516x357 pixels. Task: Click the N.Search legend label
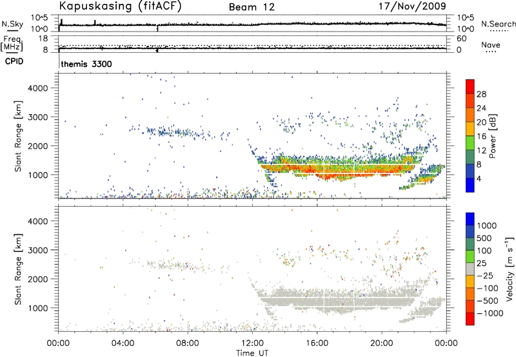(x=498, y=24)
